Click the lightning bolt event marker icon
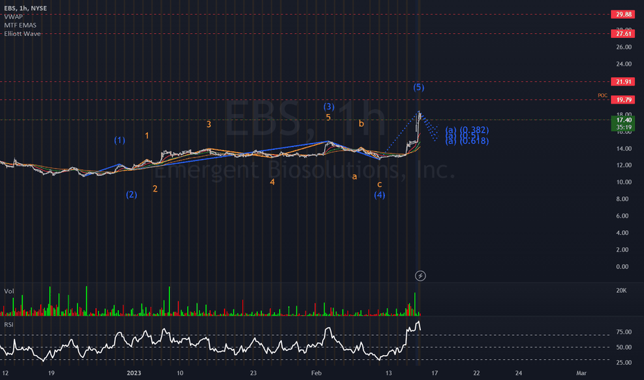This screenshot has width=644, height=380. (420, 276)
